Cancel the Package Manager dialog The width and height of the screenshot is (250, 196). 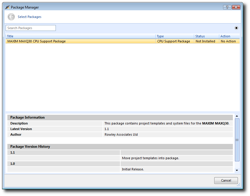click(x=226, y=180)
